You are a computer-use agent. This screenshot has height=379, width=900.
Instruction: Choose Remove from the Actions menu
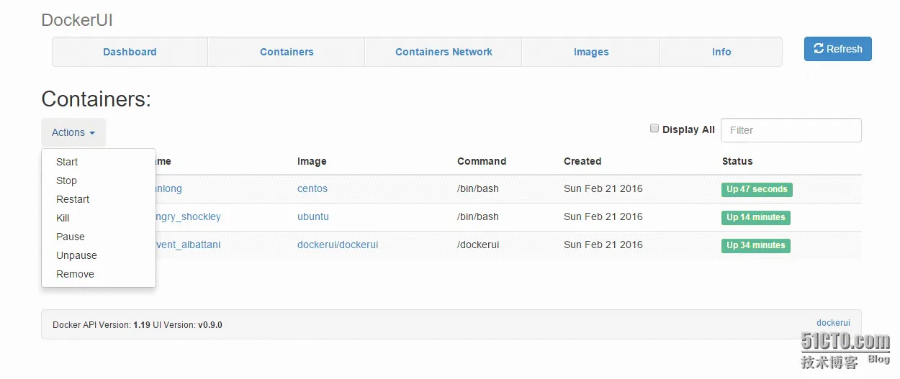(x=75, y=274)
